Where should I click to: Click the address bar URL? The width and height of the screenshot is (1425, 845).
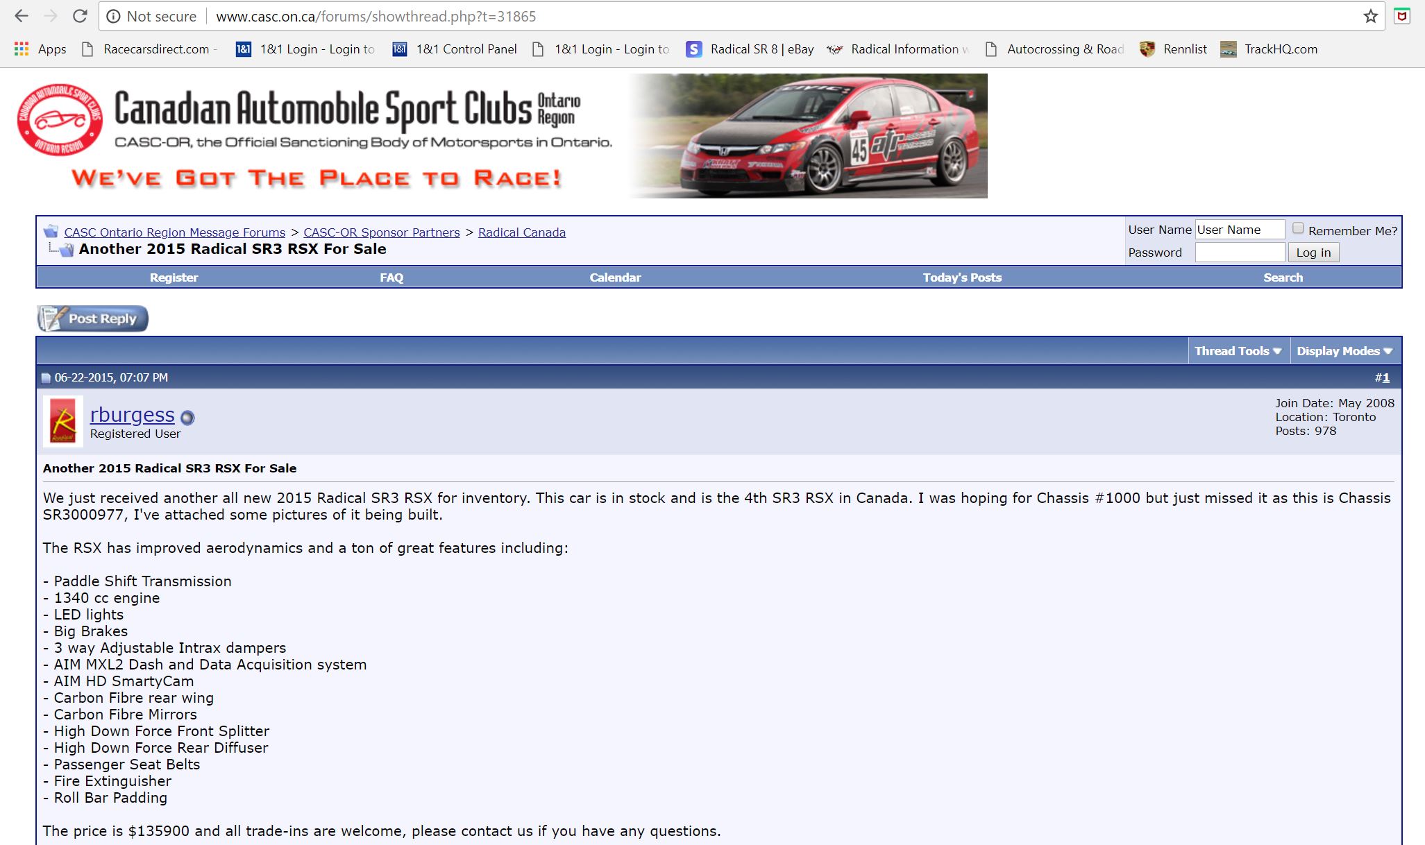(x=376, y=16)
